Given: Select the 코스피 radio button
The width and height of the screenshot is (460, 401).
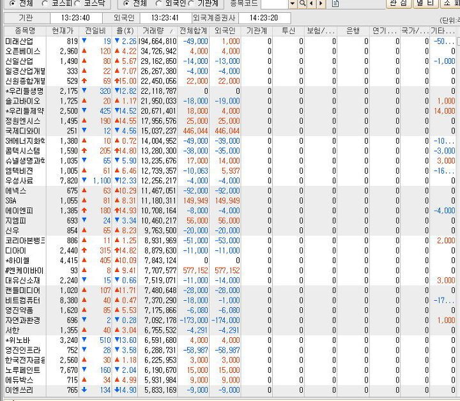Looking at the screenshot, I should [45, 4].
